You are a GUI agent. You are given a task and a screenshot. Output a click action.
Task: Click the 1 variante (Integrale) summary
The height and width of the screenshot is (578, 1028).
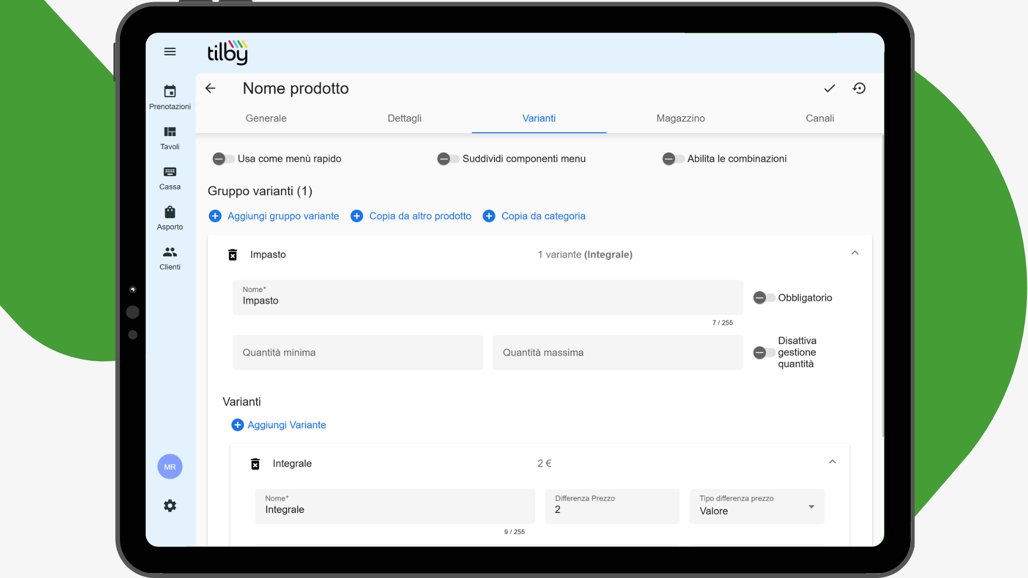click(x=585, y=255)
